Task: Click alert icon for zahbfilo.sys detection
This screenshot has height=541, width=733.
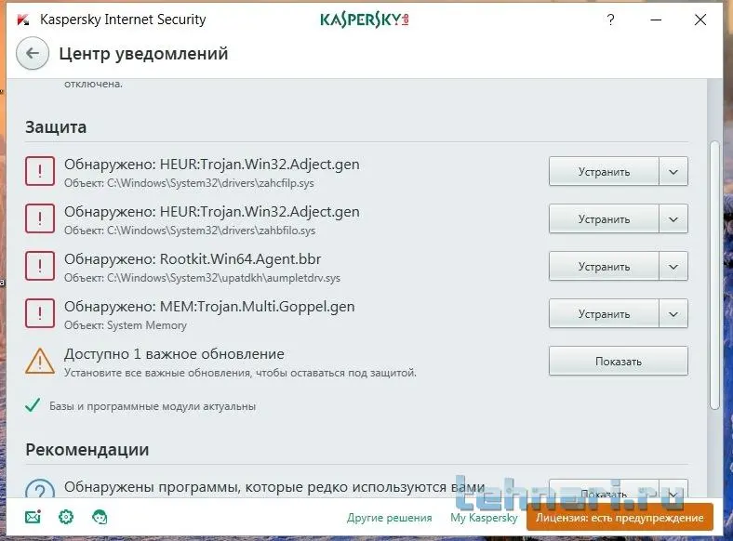Action: pos(40,218)
